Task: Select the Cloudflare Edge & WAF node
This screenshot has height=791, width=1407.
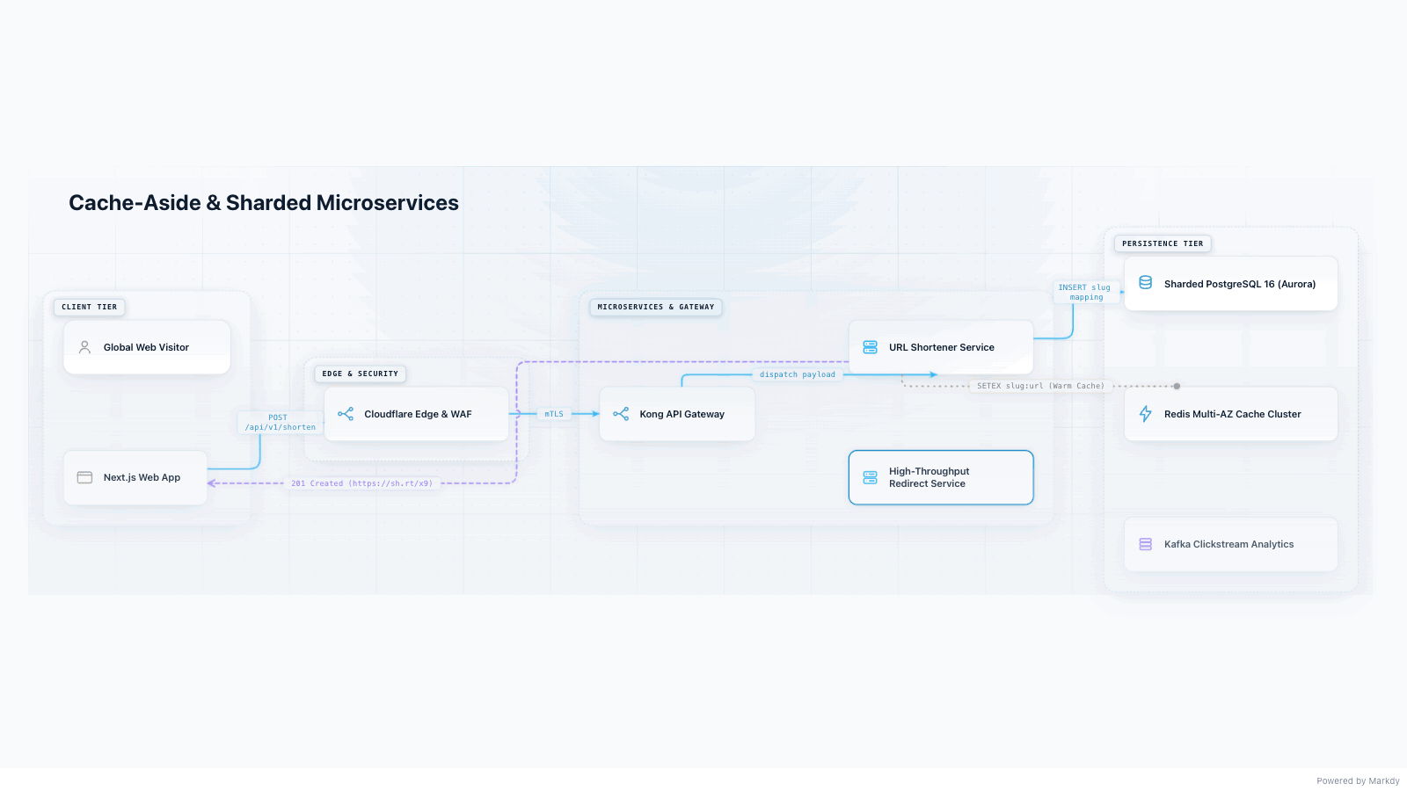Action: point(417,414)
